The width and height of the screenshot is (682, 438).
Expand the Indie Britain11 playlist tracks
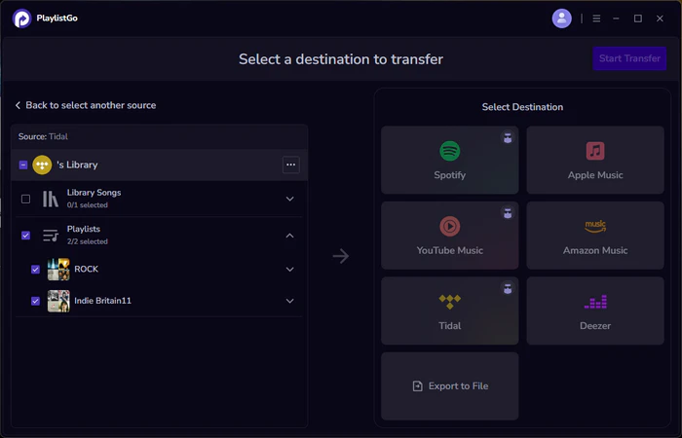pos(289,301)
